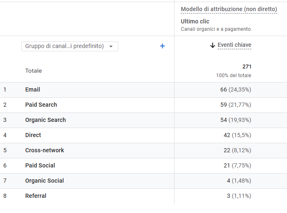Click the Paid Social channel row
Viewport: 287px width, 213px height.
(40, 165)
